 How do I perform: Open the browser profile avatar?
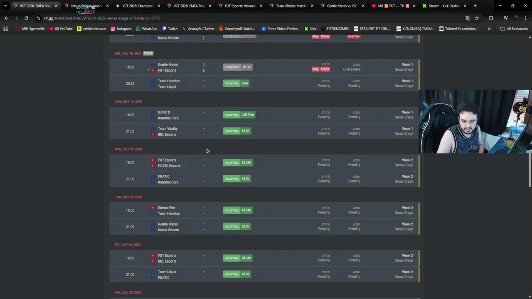click(x=516, y=18)
